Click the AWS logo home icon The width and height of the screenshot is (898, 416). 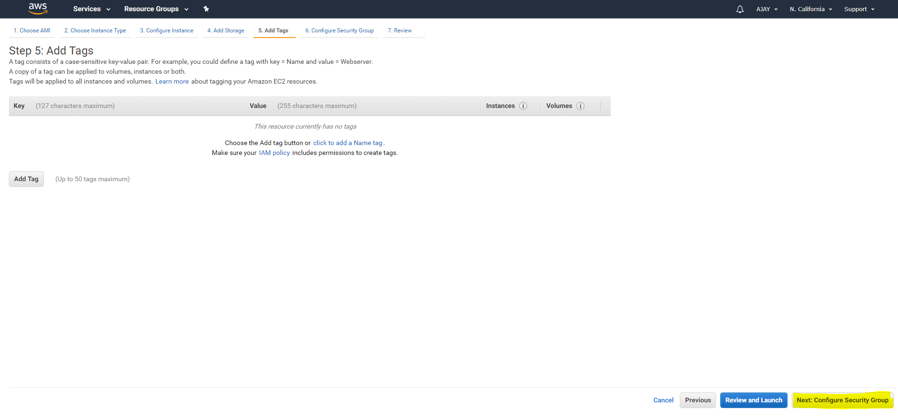38,8
